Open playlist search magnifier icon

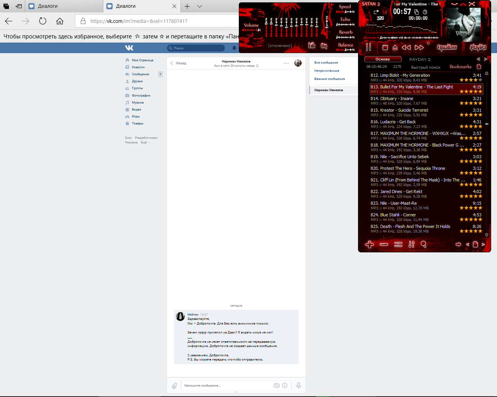424,244
